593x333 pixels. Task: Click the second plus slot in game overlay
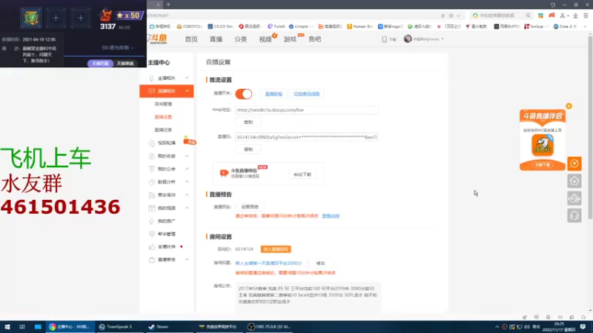81,18
